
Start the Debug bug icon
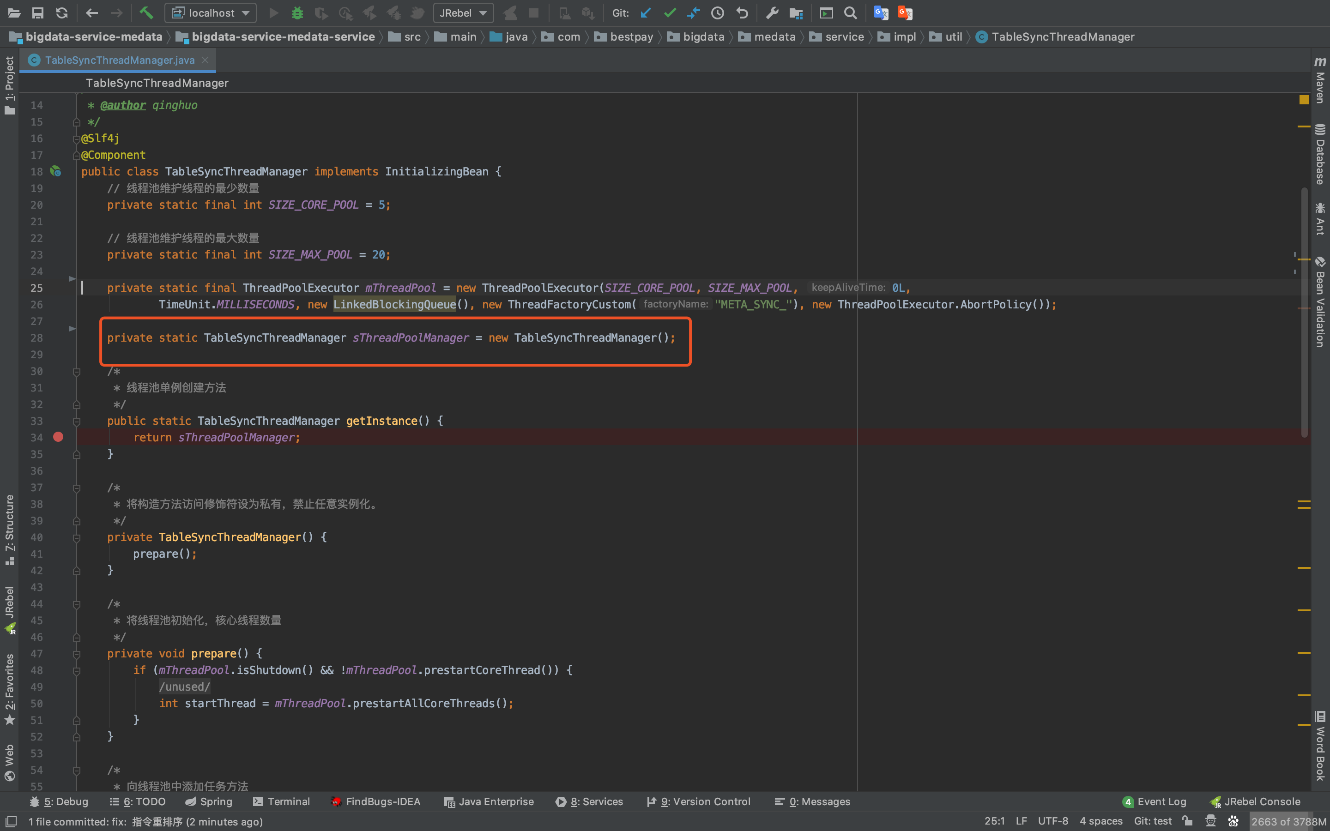coord(297,12)
